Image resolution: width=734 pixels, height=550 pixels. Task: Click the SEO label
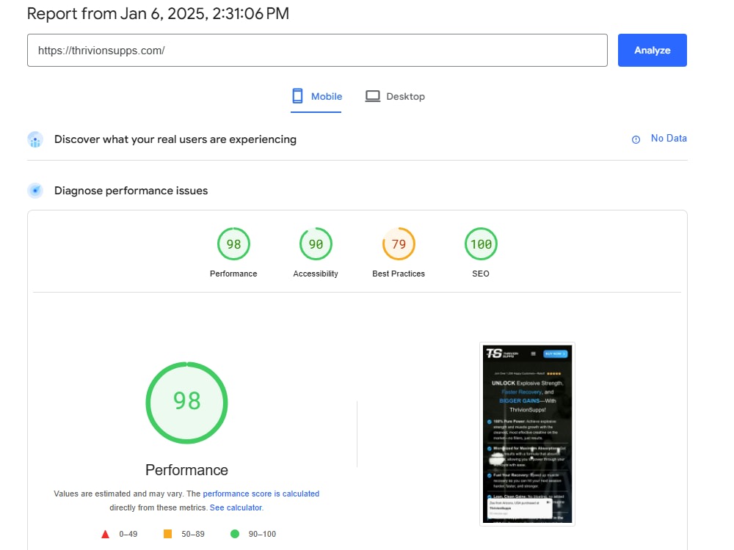[481, 274]
